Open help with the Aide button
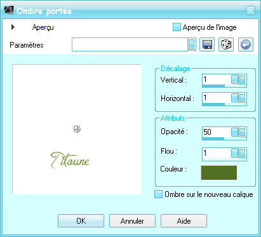261x237 pixels. (184, 221)
